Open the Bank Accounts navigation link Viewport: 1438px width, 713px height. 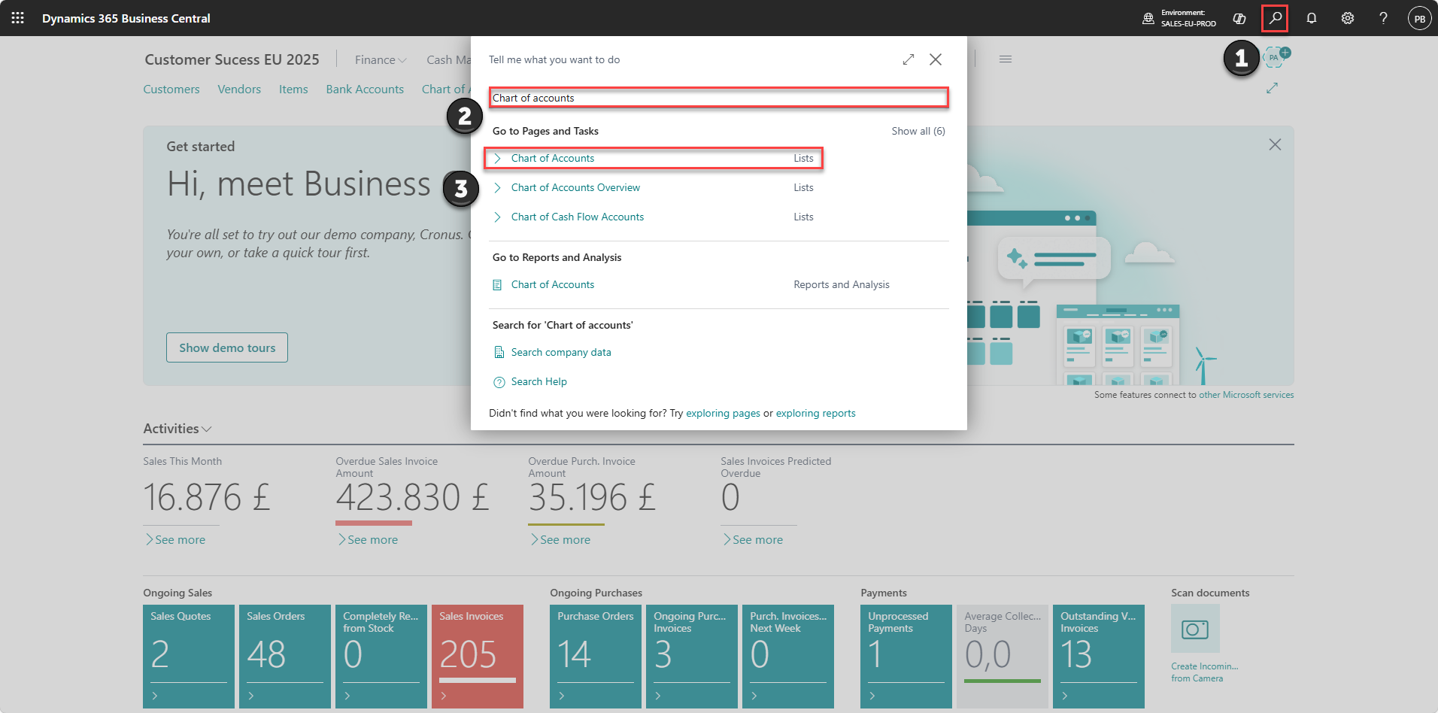point(365,89)
